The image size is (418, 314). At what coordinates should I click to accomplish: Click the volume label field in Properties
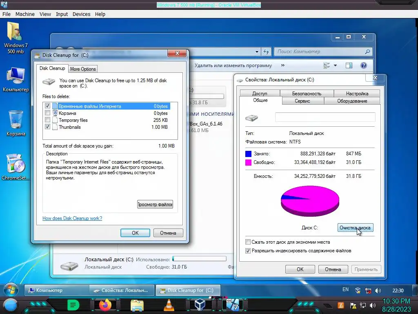(x=325, y=117)
